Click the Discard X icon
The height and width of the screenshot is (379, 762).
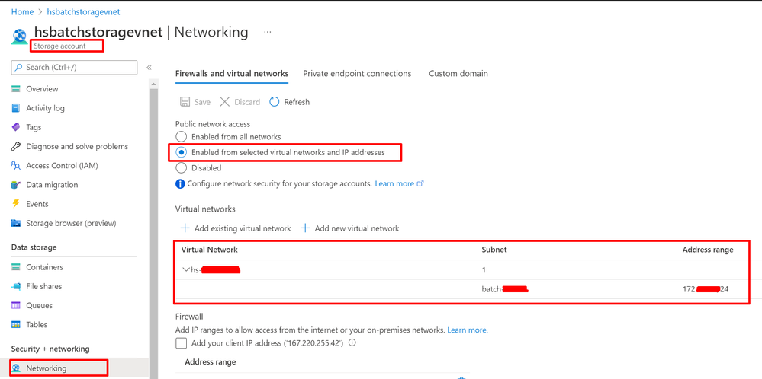(x=224, y=102)
